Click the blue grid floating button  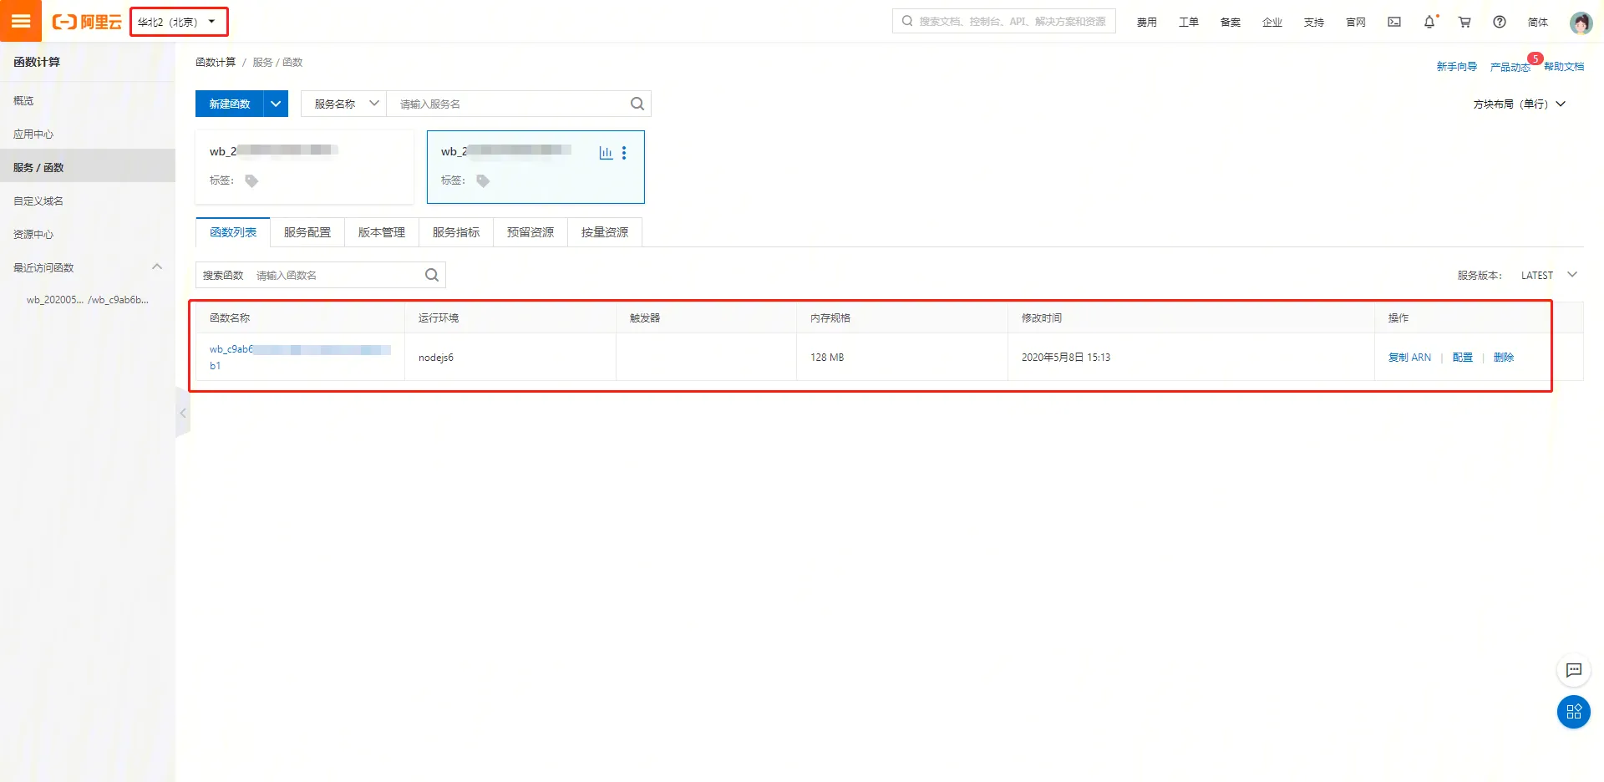[1573, 712]
